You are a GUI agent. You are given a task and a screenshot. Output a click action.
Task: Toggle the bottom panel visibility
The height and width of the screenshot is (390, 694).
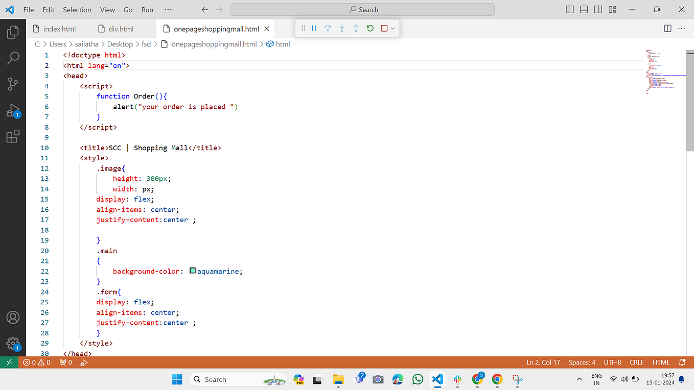click(x=584, y=9)
